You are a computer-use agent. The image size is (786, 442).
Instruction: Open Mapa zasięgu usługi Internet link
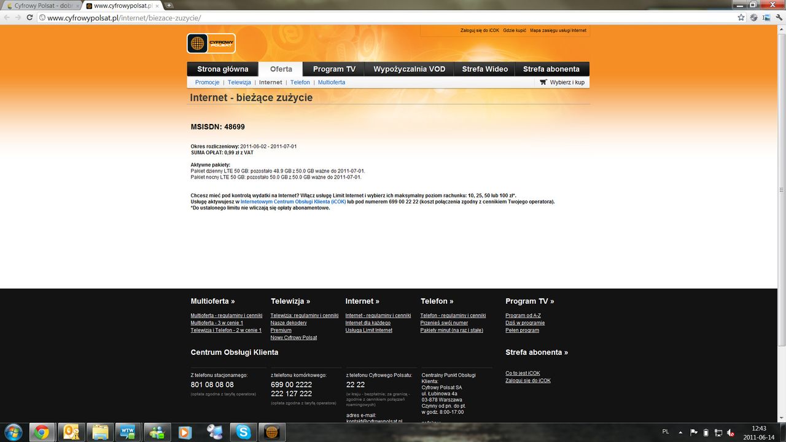(558, 30)
